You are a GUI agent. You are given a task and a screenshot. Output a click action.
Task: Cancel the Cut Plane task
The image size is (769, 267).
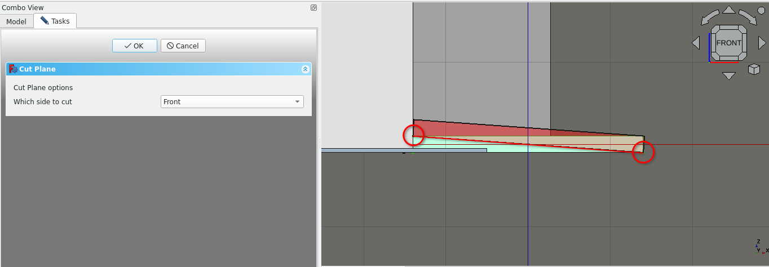[183, 46]
